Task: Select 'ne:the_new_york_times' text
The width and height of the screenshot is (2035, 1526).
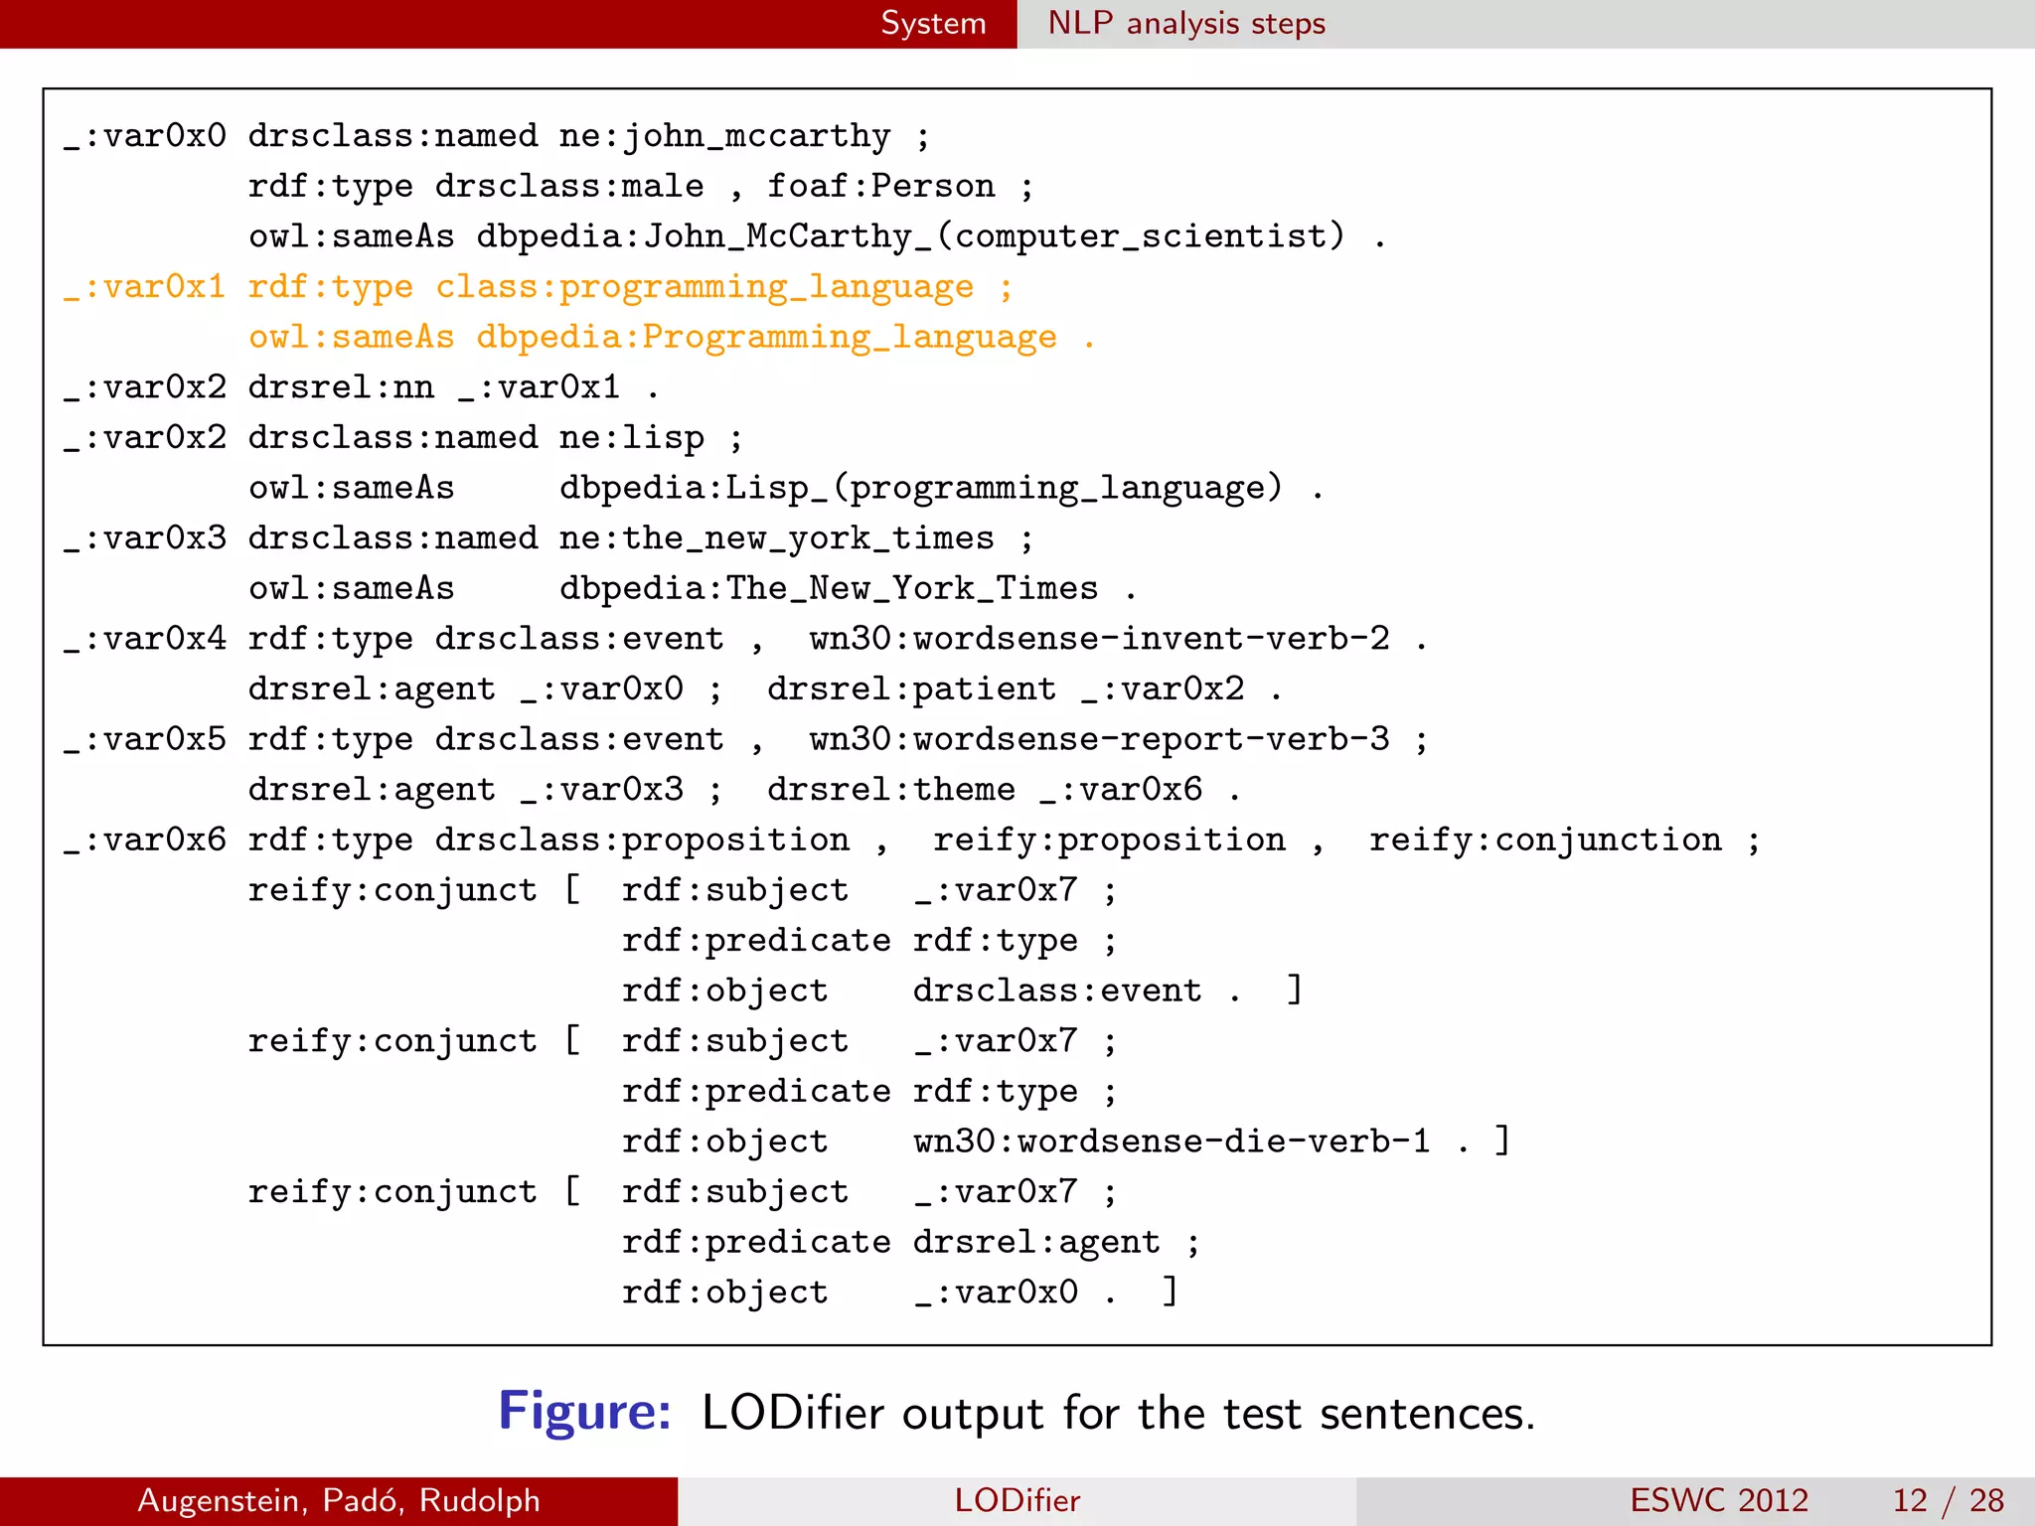Action: pos(777,538)
